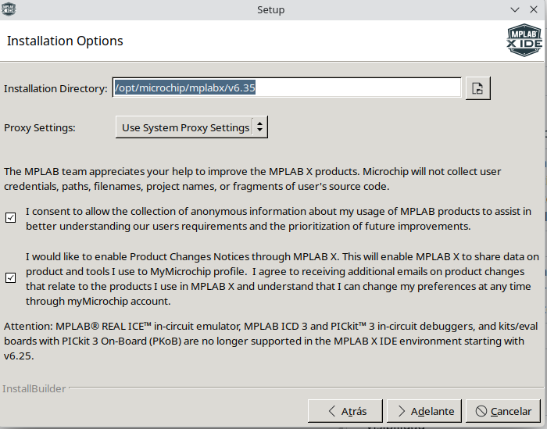
Task: Click the 'Proxy Settings:' label
Action: 39,127
